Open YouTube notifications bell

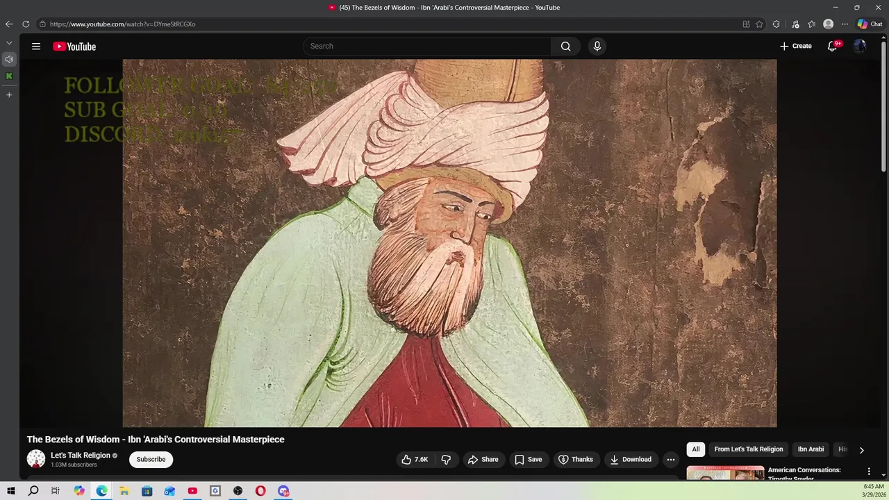click(833, 46)
